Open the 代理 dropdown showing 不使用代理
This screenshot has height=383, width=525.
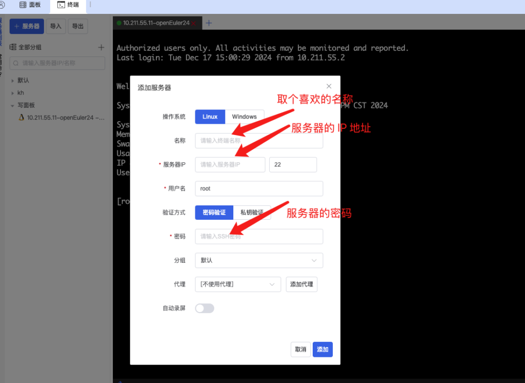[x=238, y=284]
